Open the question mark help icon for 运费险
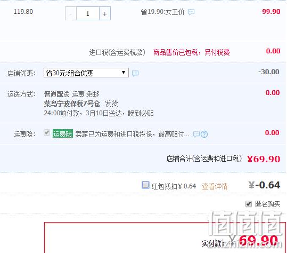Image resolution: width=287 pixels, height=253 pixels. [204, 135]
